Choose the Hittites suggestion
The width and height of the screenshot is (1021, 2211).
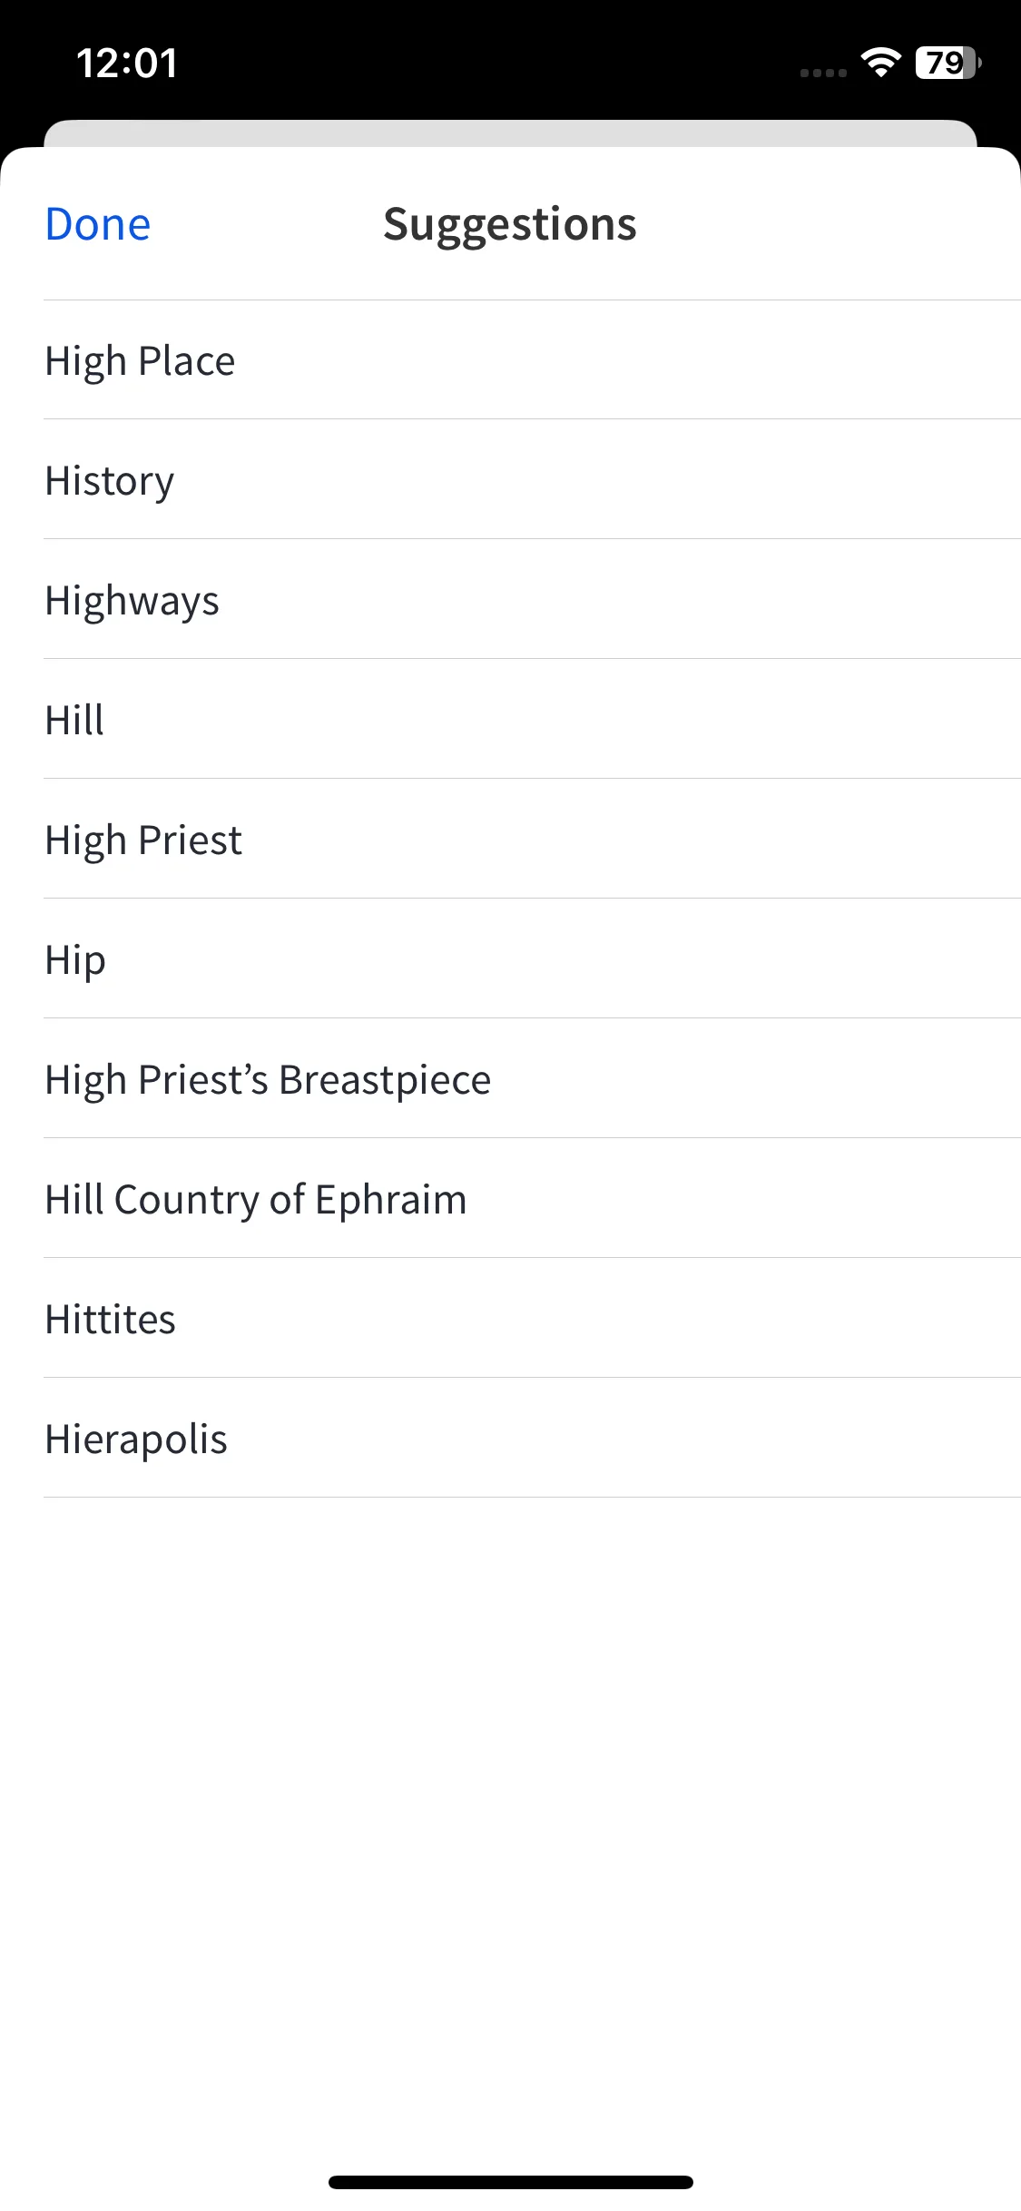pos(532,1319)
